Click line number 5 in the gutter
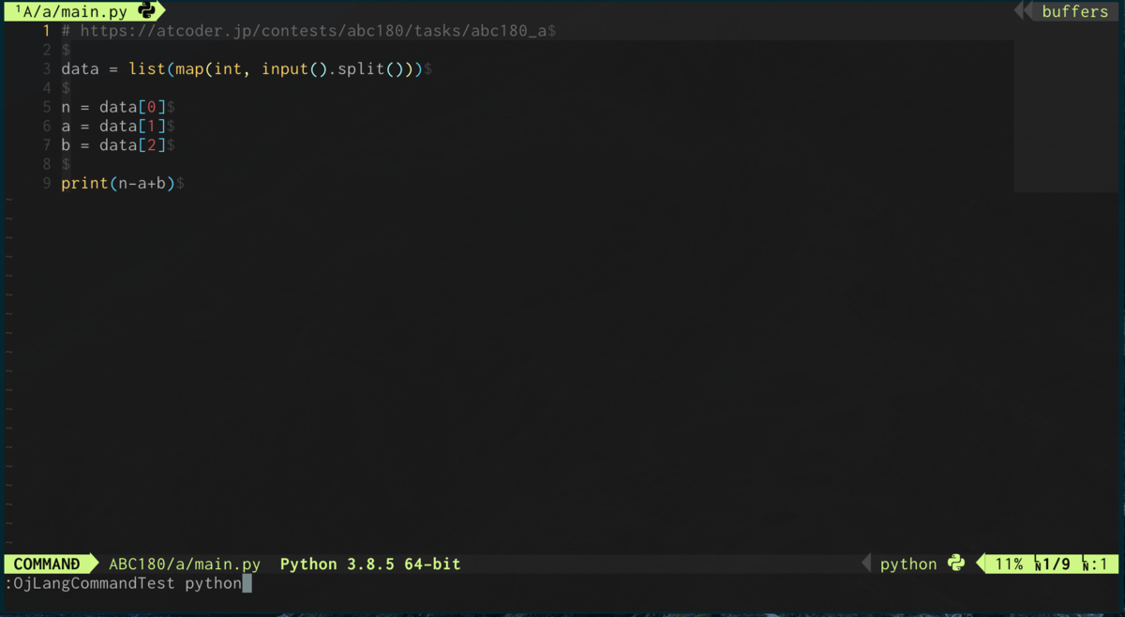 click(x=46, y=107)
